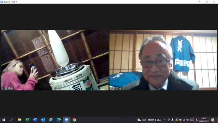This screenshot has width=218, height=123.
Task: Open the screen capture tray icon
Action: pos(176,120)
